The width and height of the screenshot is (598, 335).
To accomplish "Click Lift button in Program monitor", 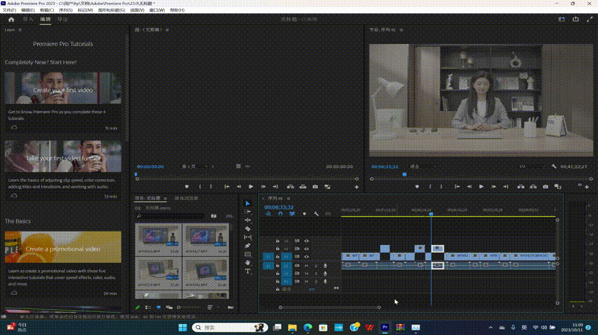I will pos(520,187).
